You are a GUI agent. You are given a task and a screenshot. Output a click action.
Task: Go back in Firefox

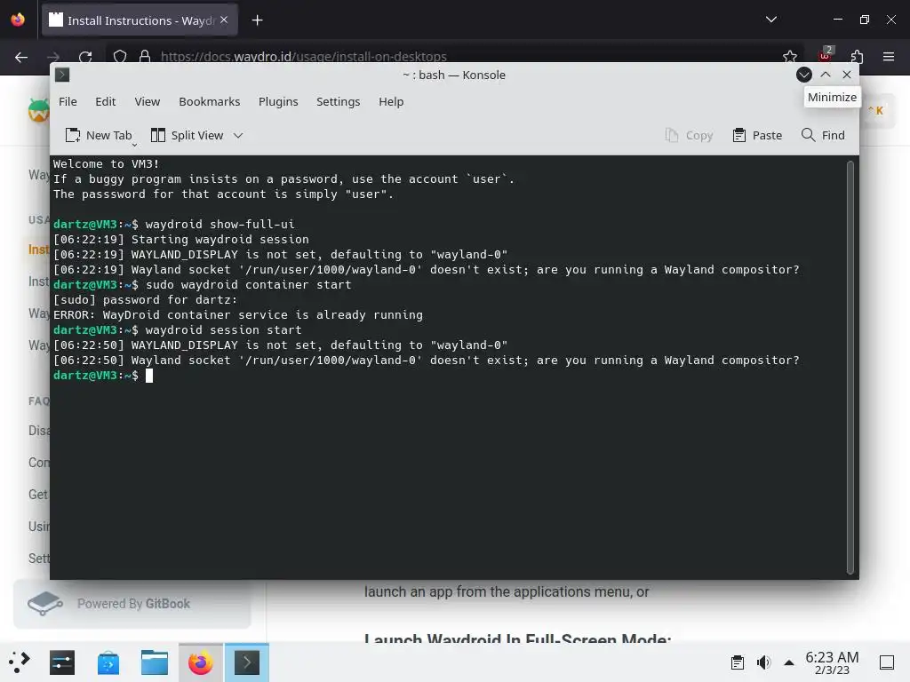[x=21, y=57]
